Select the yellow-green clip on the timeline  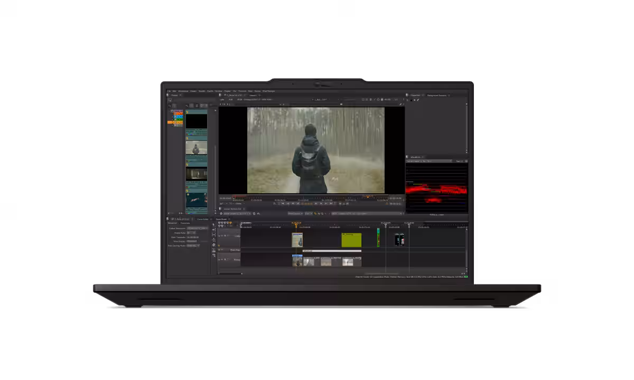[351, 240]
